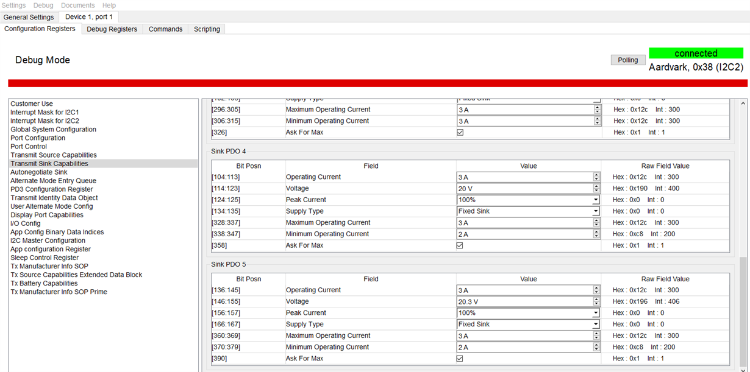Open I/O Config register

(26, 223)
